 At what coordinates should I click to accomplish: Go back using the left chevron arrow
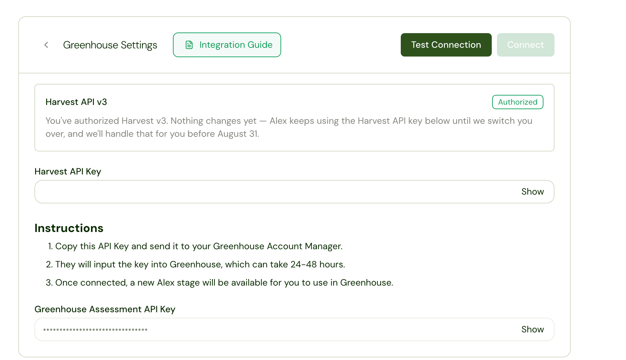(46, 45)
